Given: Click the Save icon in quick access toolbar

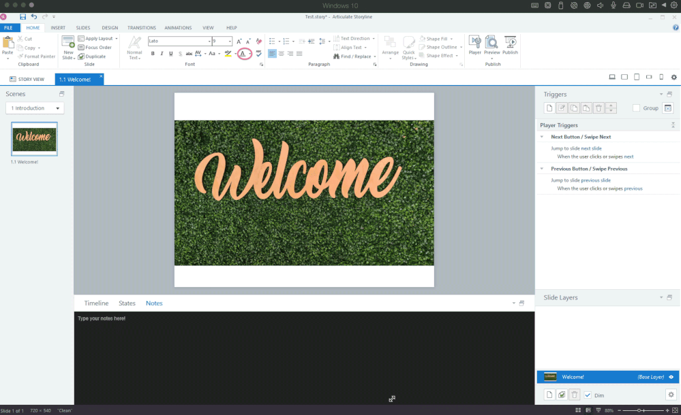Looking at the screenshot, I should 22,16.
